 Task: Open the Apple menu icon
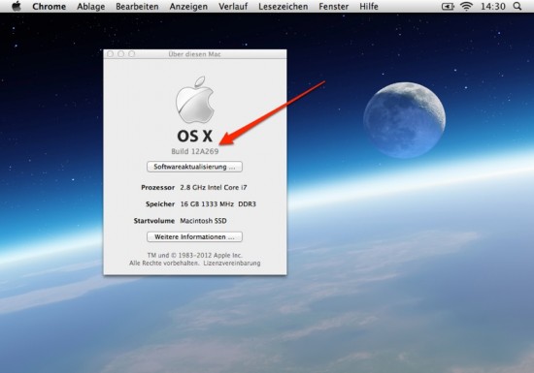pos(17,6)
